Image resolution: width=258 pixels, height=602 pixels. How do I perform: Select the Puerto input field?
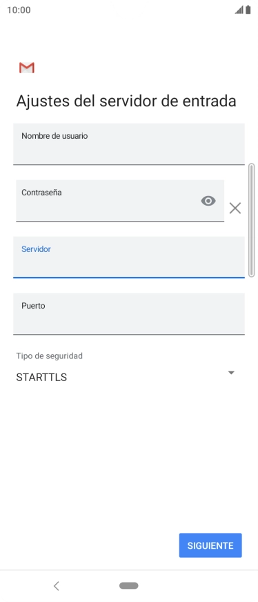(x=129, y=314)
